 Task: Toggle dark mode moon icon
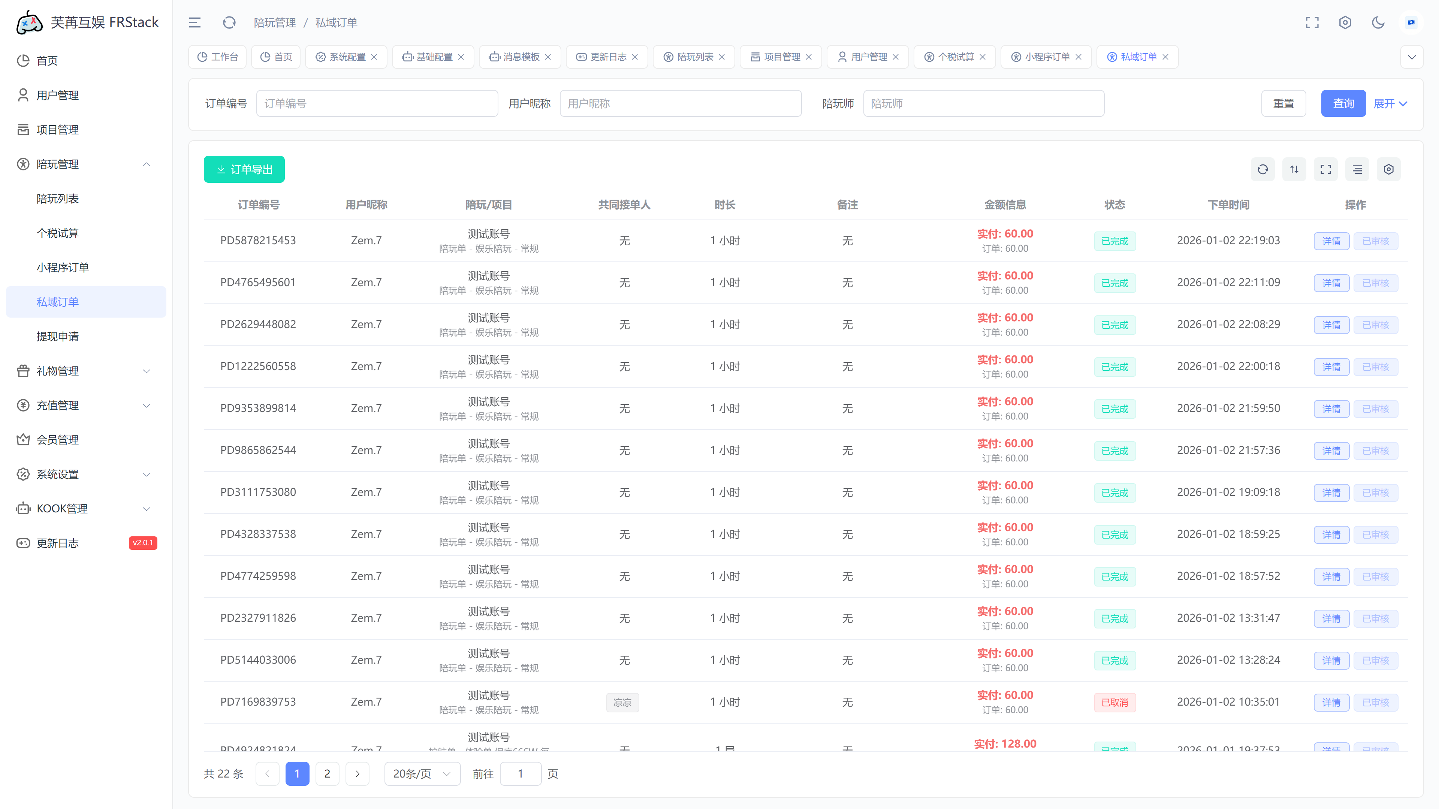(x=1378, y=22)
